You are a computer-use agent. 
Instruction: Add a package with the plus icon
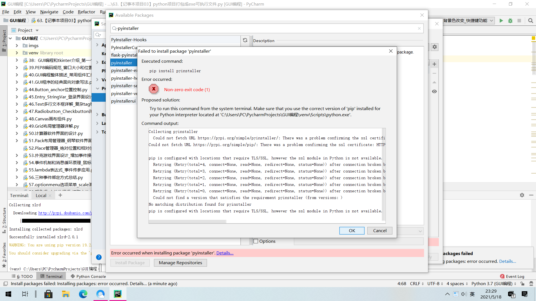(x=434, y=64)
